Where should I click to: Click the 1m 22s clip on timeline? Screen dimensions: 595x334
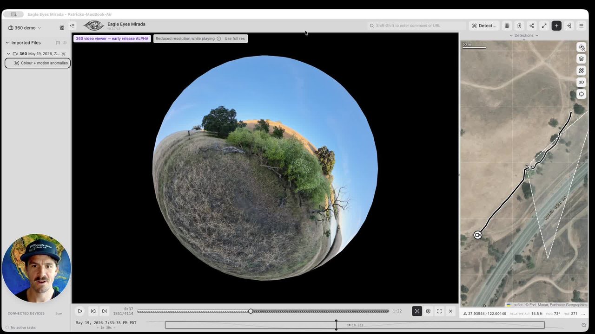pos(355,325)
